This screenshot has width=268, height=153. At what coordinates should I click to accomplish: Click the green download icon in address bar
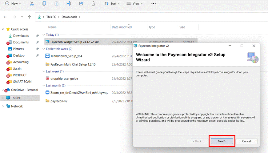tap(39, 17)
